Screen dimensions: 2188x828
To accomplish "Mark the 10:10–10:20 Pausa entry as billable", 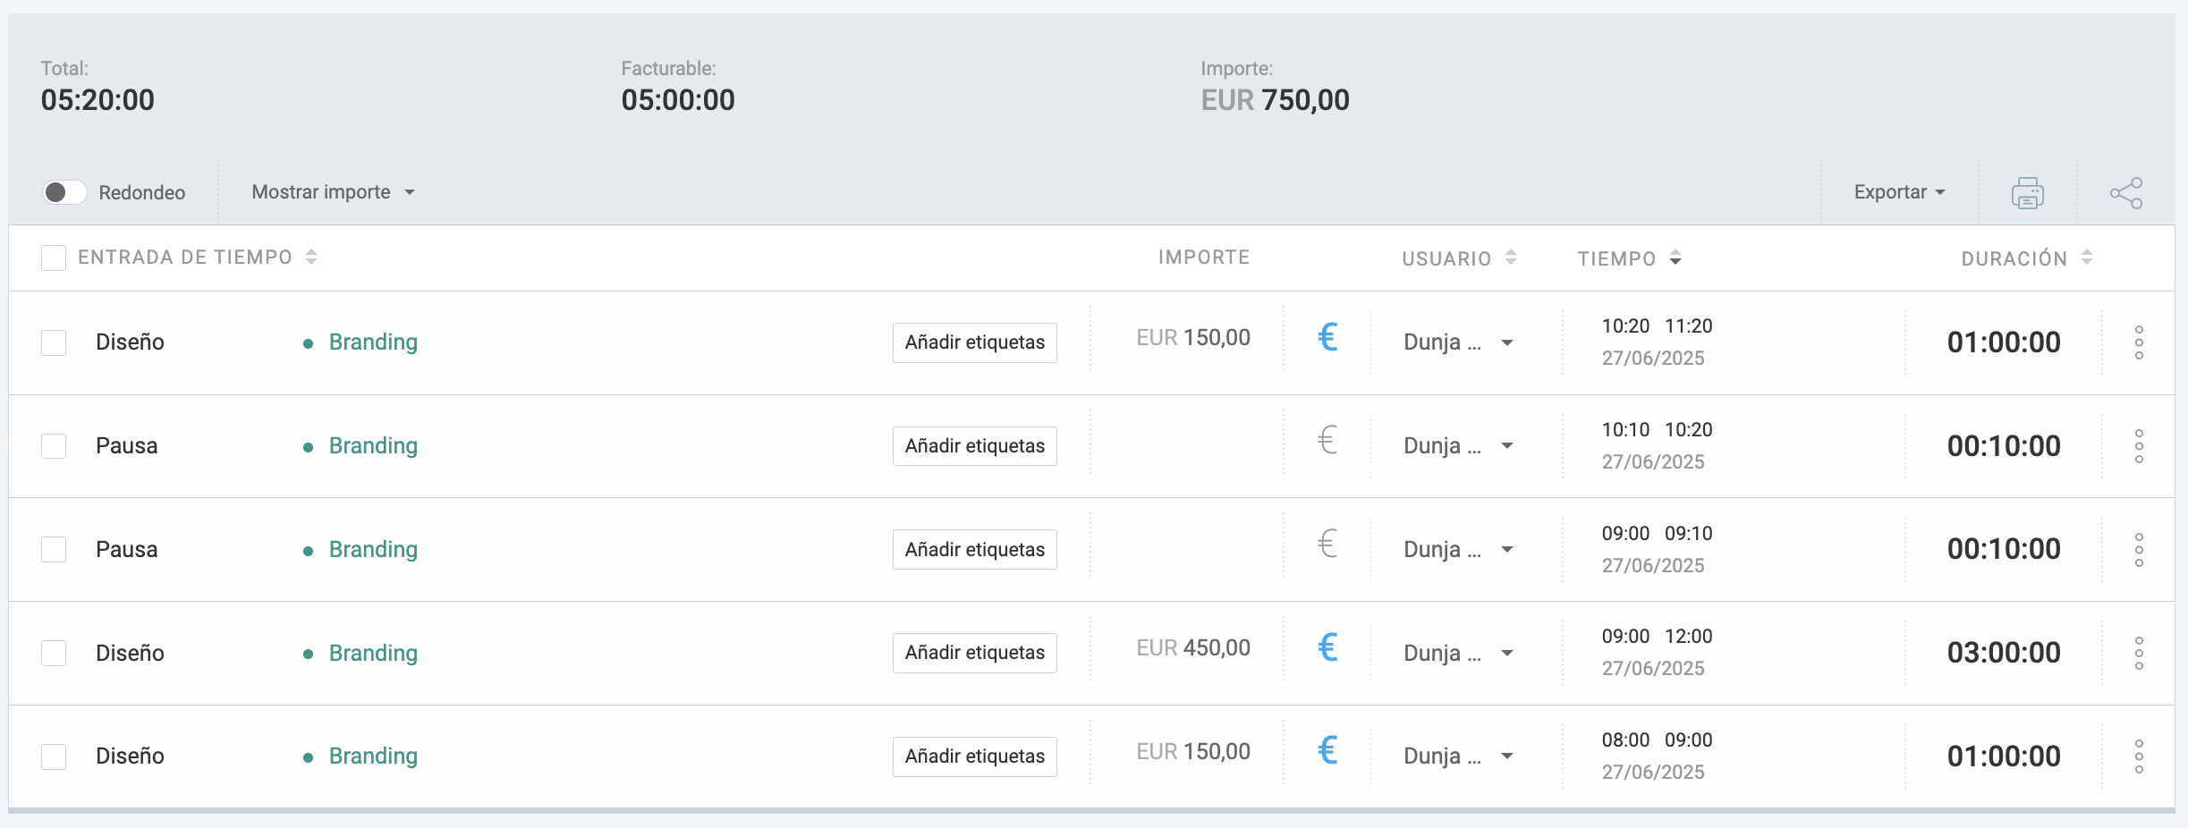I will click(1327, 440).
